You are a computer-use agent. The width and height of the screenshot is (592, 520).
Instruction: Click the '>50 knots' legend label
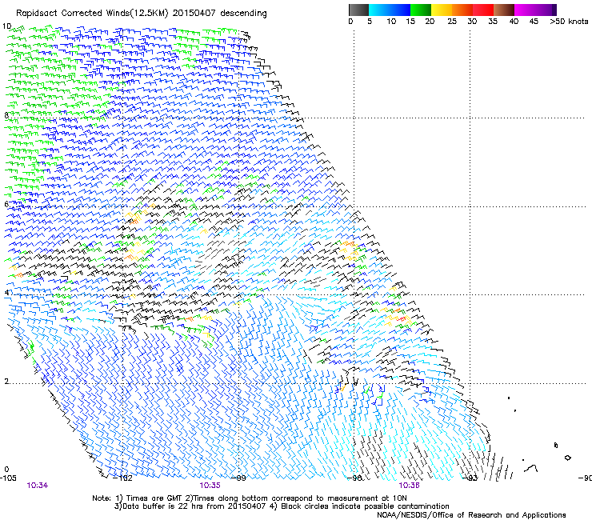click(569, 22)
